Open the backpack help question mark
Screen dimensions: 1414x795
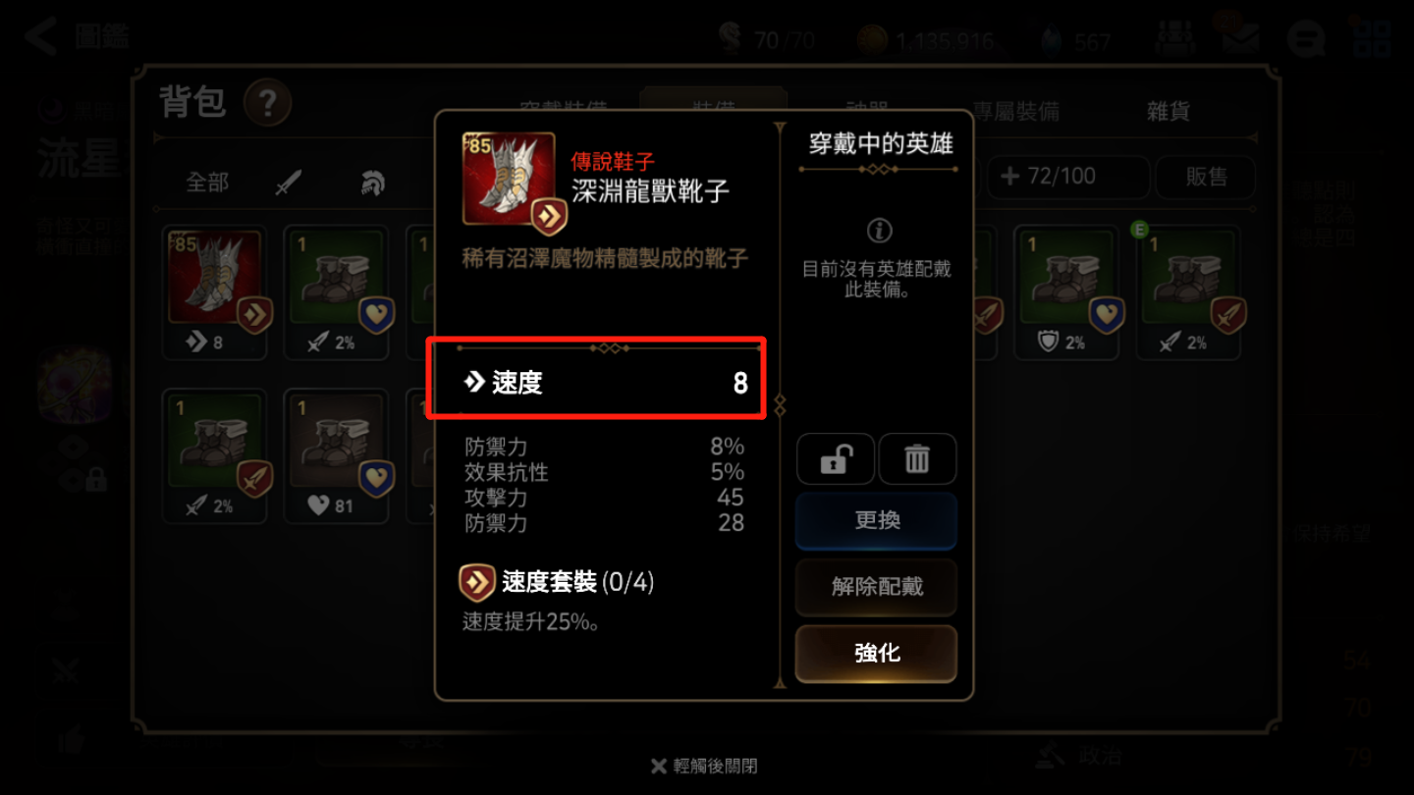(267, 102)
